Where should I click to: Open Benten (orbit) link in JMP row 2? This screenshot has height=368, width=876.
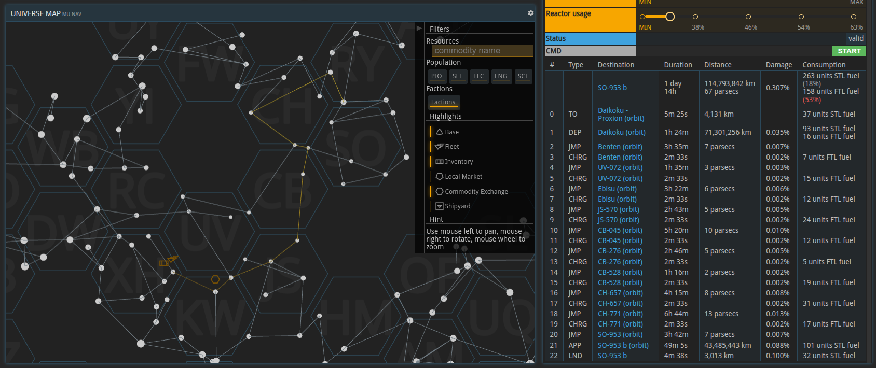[620, 147]
